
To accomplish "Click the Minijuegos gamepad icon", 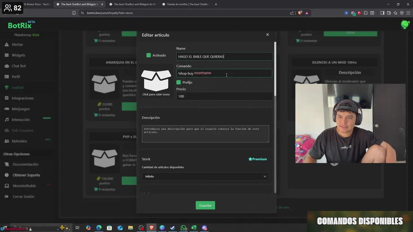I will point(6,109).
